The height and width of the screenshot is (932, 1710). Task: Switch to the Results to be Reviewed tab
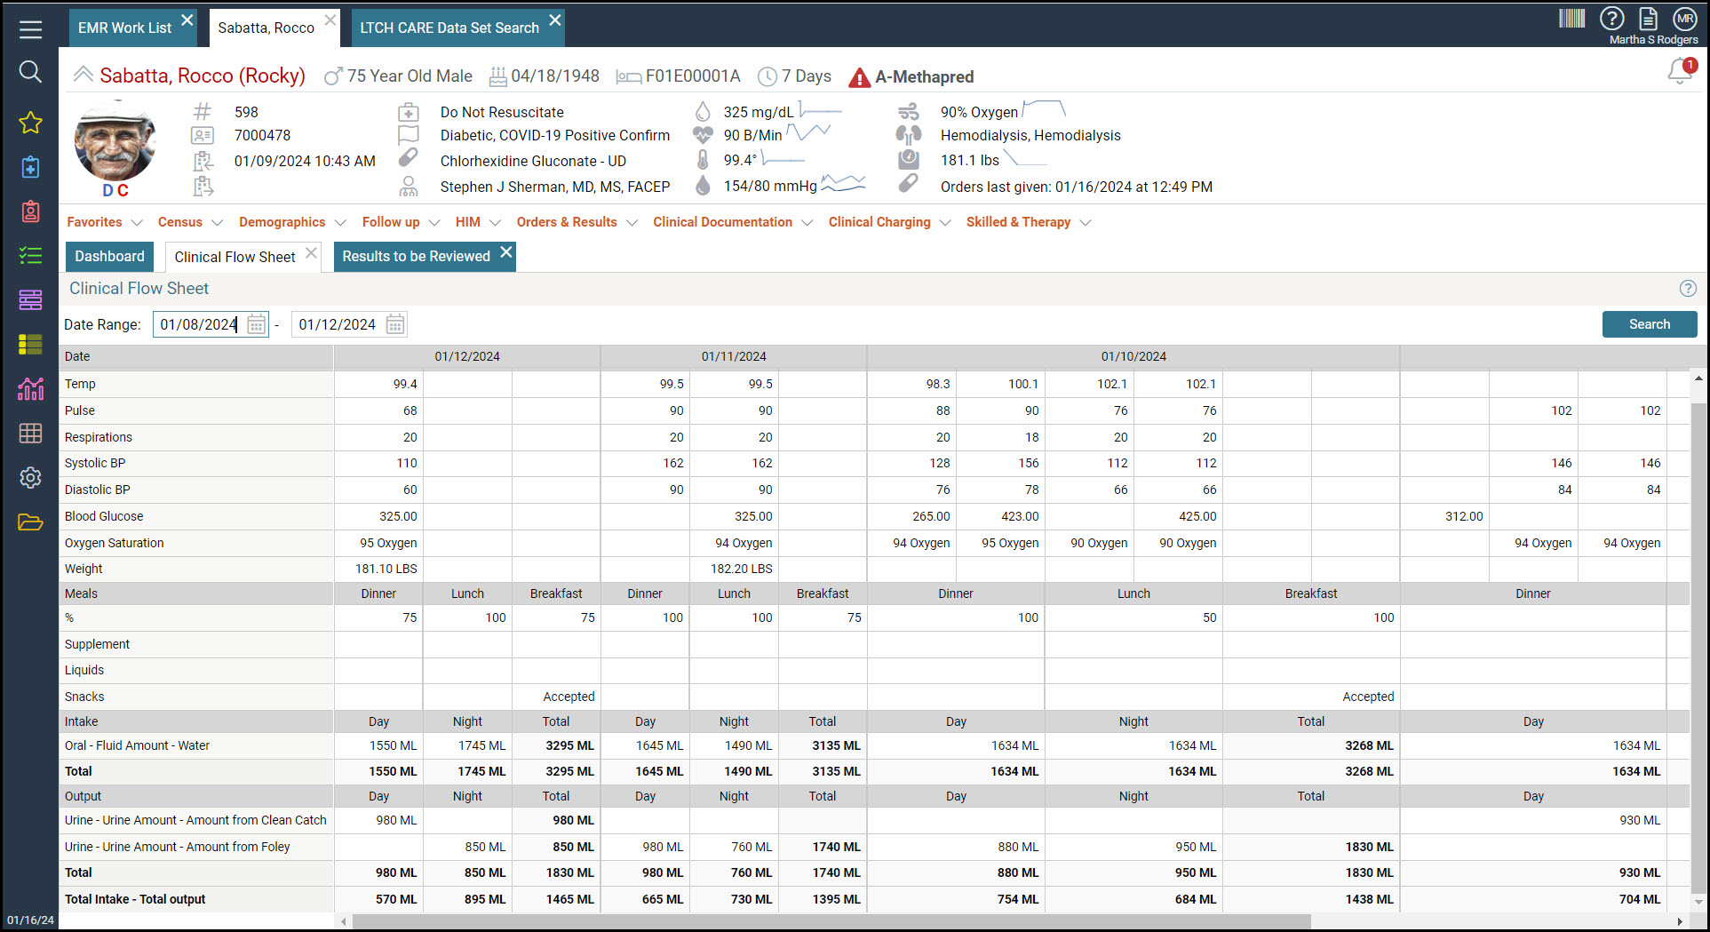coord(416,256)
